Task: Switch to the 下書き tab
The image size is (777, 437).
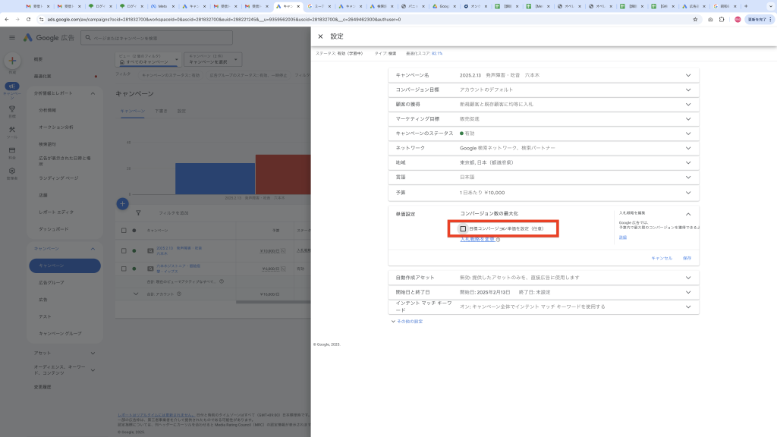Action: [x=161, y=111]
